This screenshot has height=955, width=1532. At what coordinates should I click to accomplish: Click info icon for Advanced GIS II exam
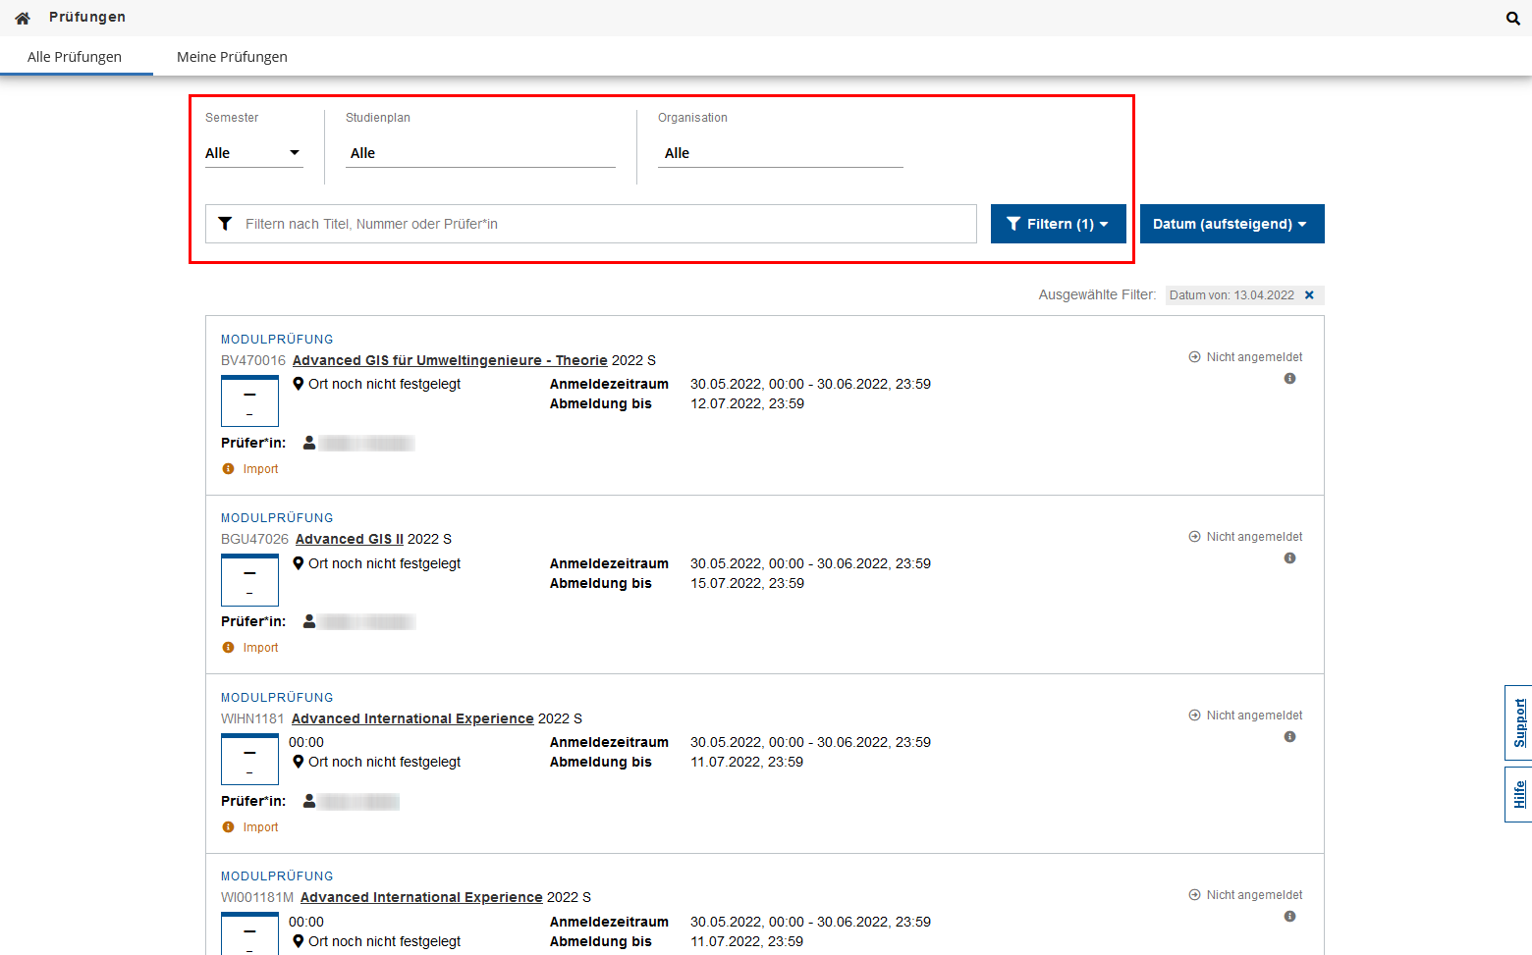tap(1289, 558)
